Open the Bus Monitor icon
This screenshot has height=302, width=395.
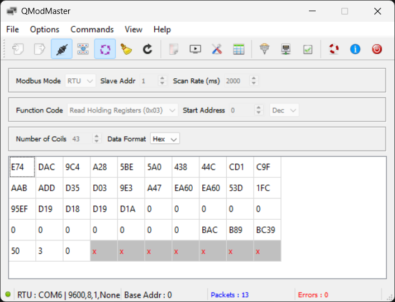(x=196, y=49)
